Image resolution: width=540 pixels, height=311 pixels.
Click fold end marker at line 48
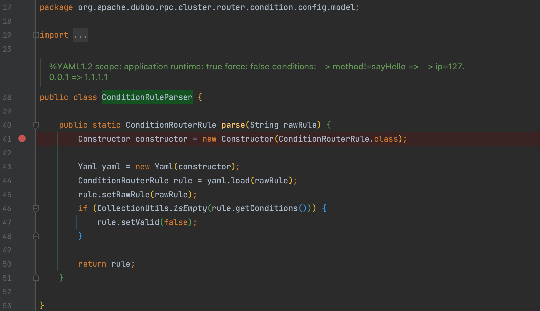click(36, 236)
